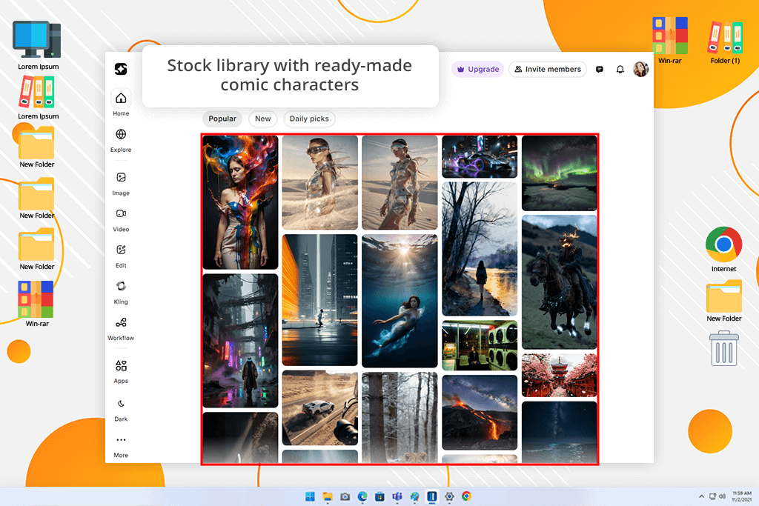This screenshot has height=506, width=759.
Task: Open the More ellipsis menu in sidebar
Action: (x=121, y=440)
